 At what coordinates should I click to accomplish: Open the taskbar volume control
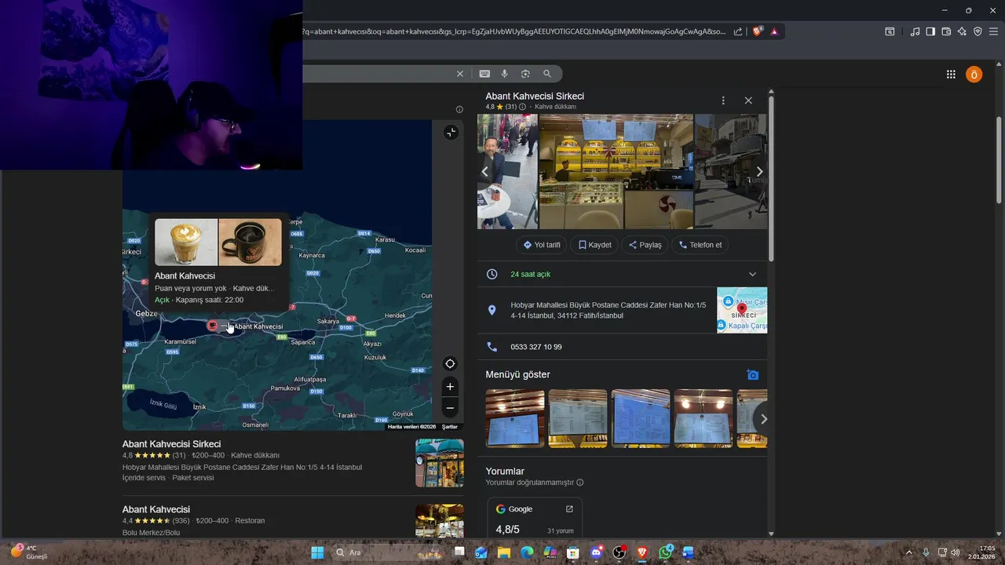point(956,552)
